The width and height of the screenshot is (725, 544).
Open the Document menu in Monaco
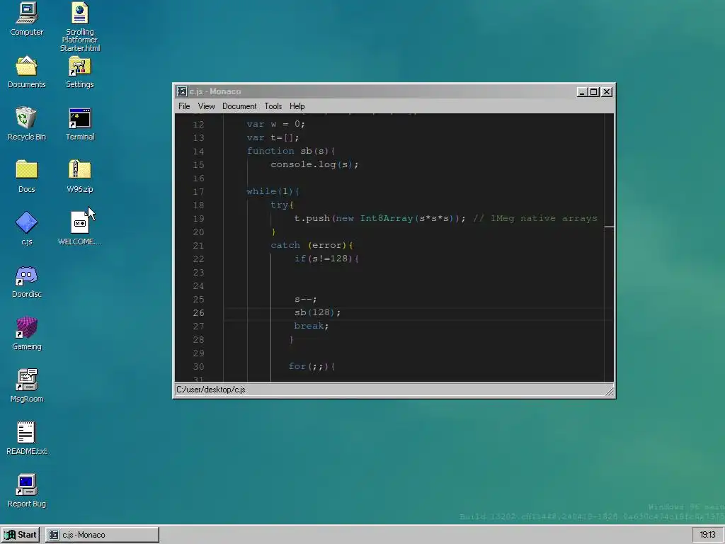click(239, 106)
